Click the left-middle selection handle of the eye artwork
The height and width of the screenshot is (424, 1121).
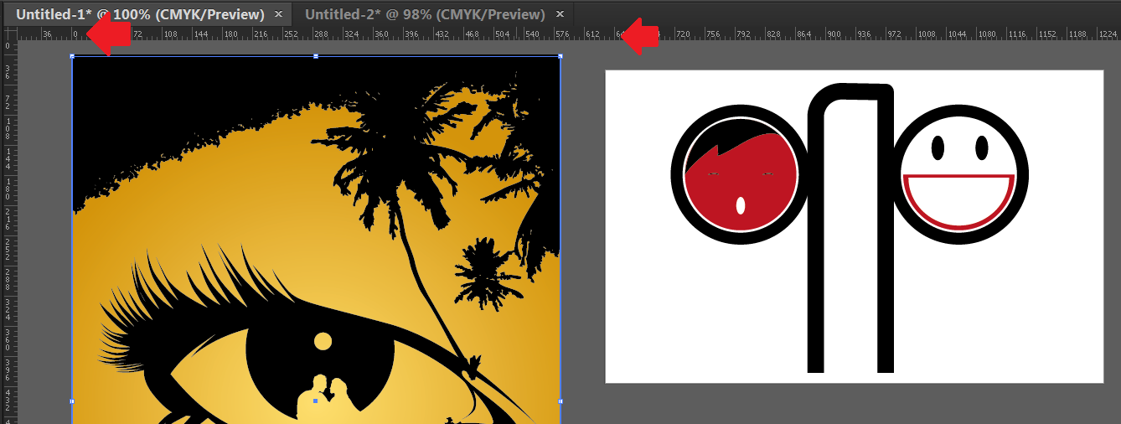click(x=72, y=401)
